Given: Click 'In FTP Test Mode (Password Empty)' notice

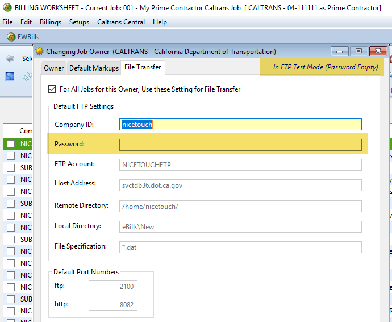Looking at the screenshot, I should (326, 67).
